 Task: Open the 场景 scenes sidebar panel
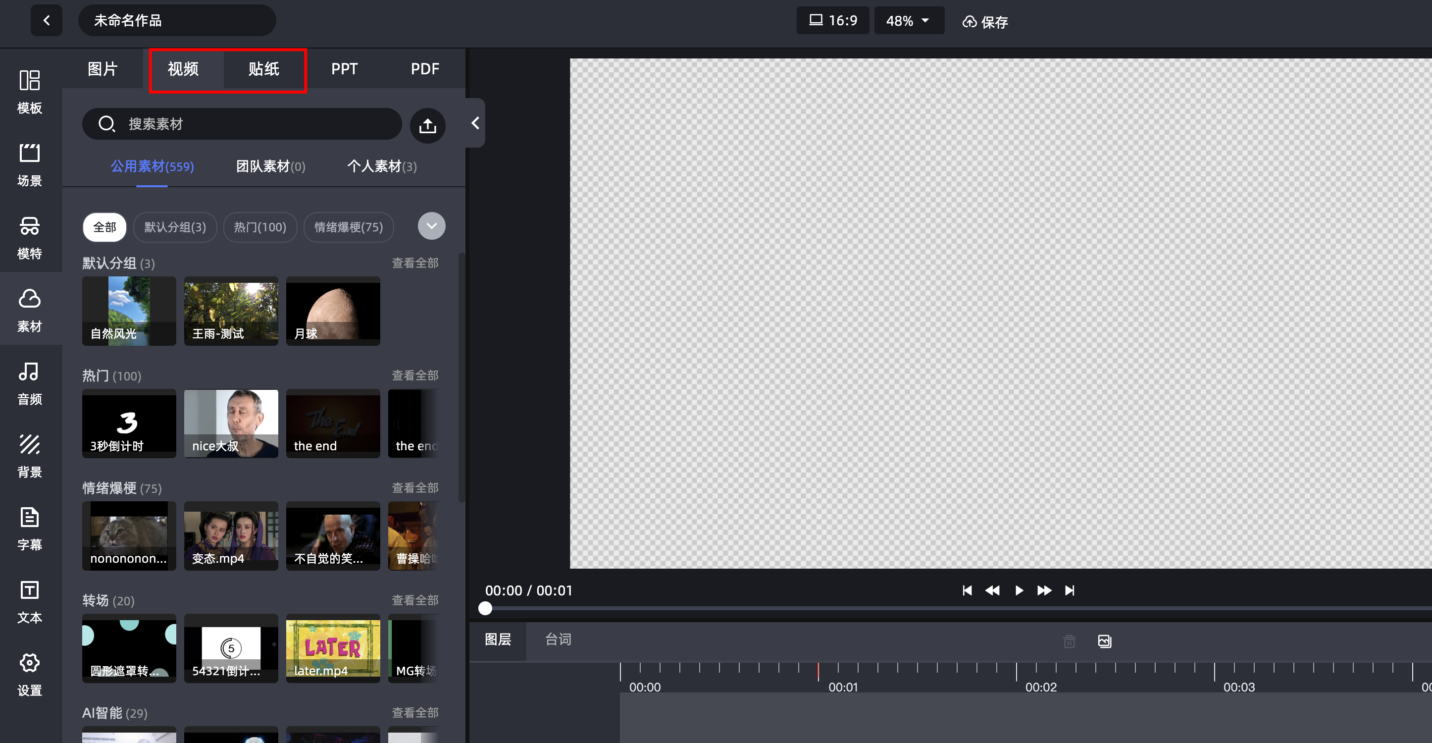[x=30, y=164]
